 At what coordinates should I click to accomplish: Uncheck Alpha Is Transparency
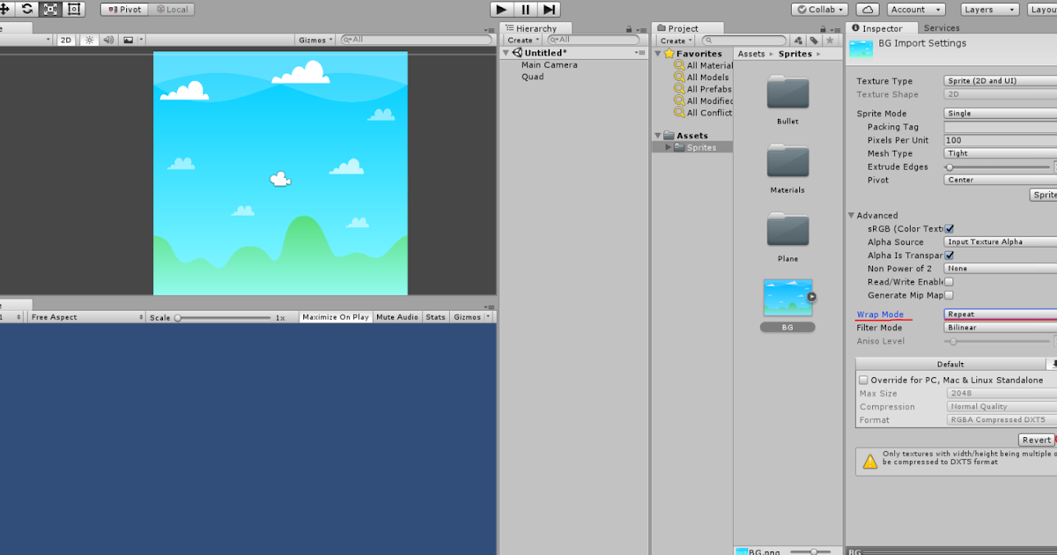(x=949, y=255)
